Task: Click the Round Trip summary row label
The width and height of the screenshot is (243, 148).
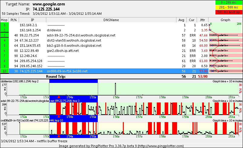Action: [x=56, y=77]
